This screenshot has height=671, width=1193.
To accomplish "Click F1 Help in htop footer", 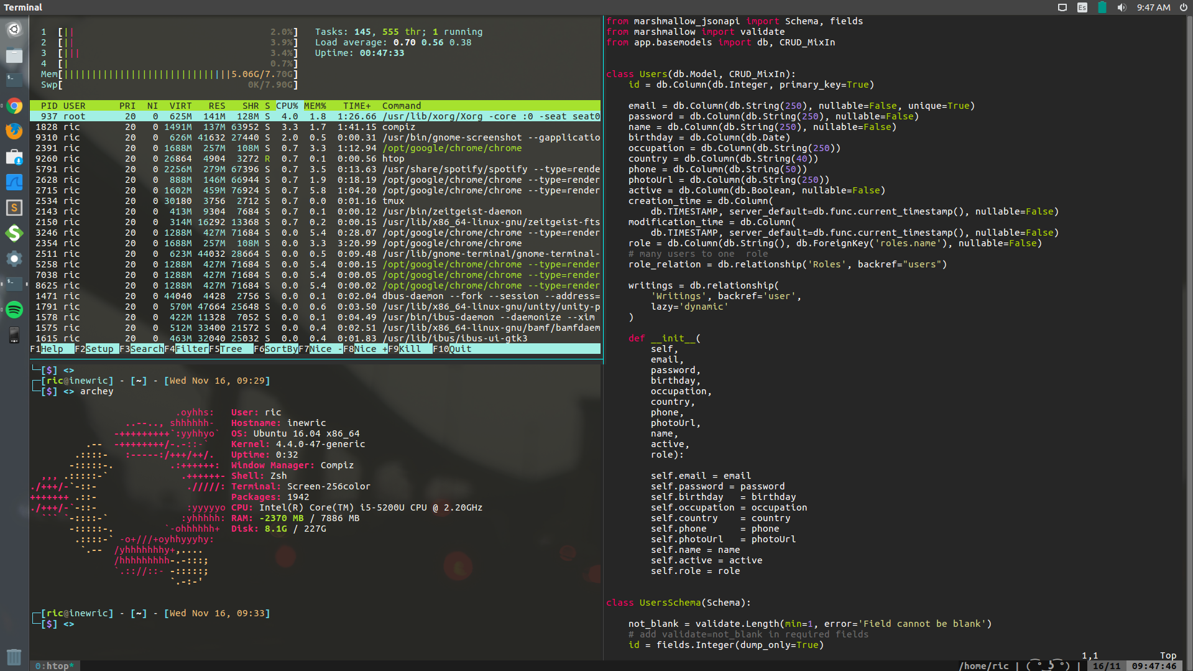I will point(47,349).
